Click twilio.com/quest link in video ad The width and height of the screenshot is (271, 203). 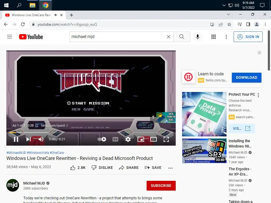[x=55, y=125]
